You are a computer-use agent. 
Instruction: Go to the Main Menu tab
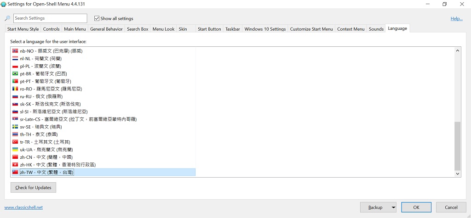coord(75,29)
